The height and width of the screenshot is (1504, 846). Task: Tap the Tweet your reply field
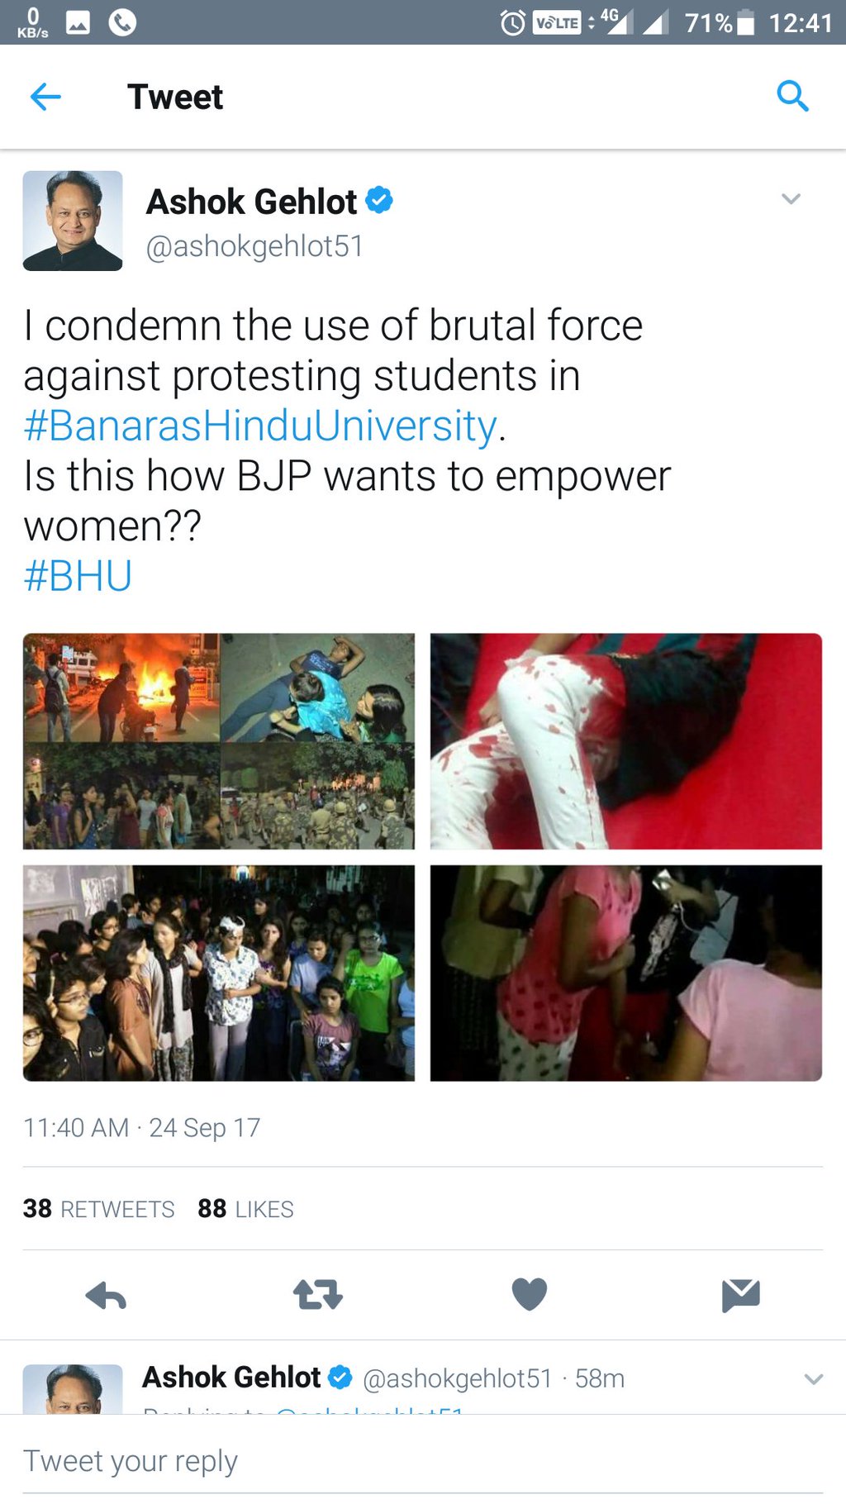click(423, 1460)
